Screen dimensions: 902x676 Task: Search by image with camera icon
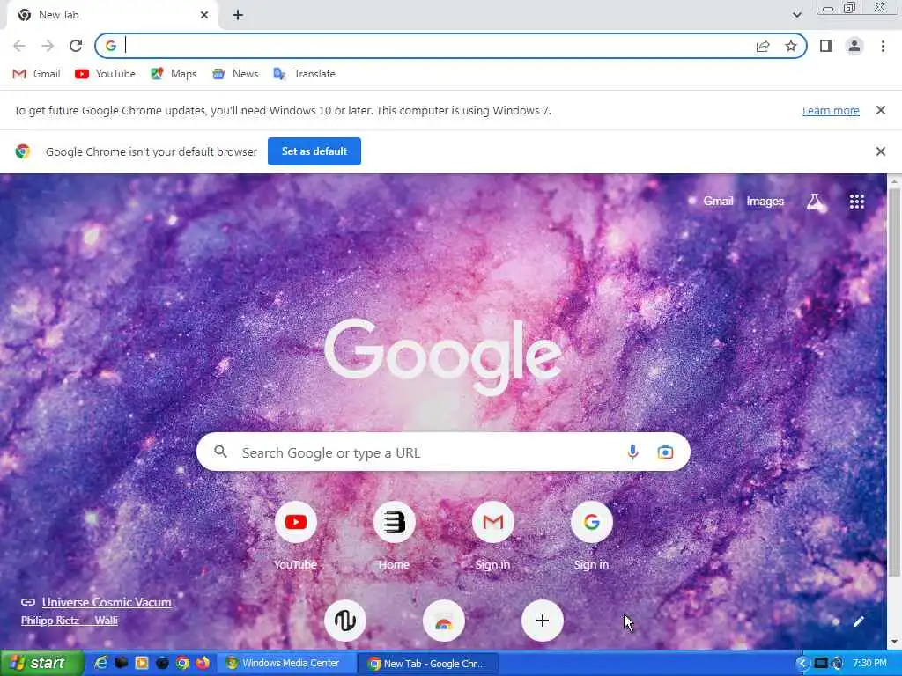[665, 452]
